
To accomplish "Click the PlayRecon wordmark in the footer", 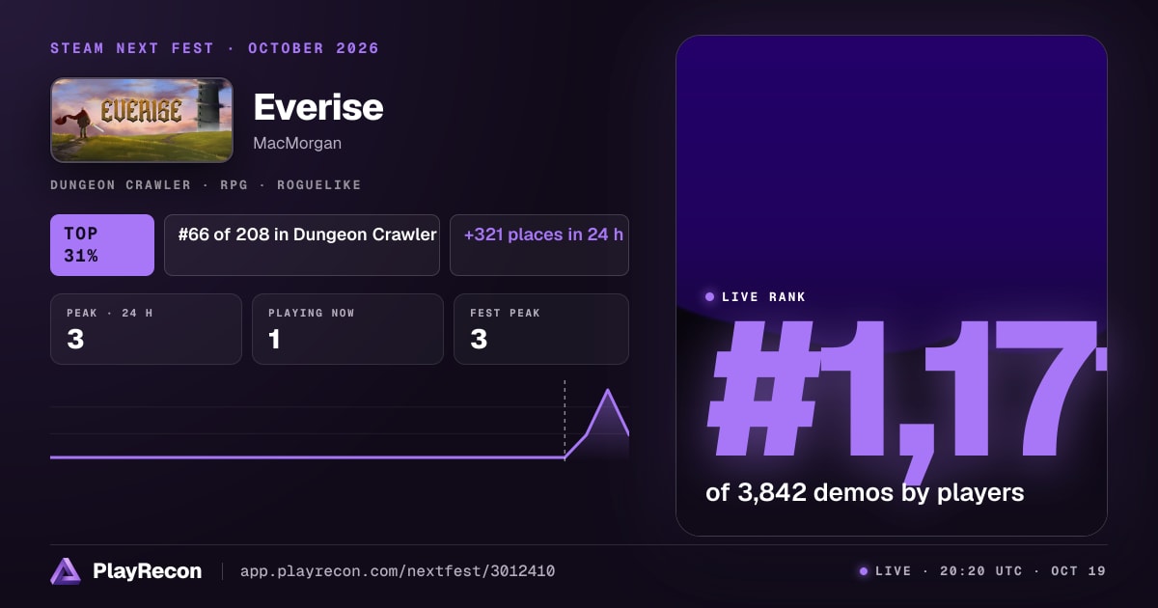I will [147, 571].
